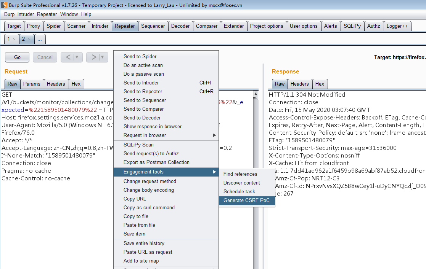Open a new Repeater tab with the ... button
426x269 pixels.
pos(40,39)
